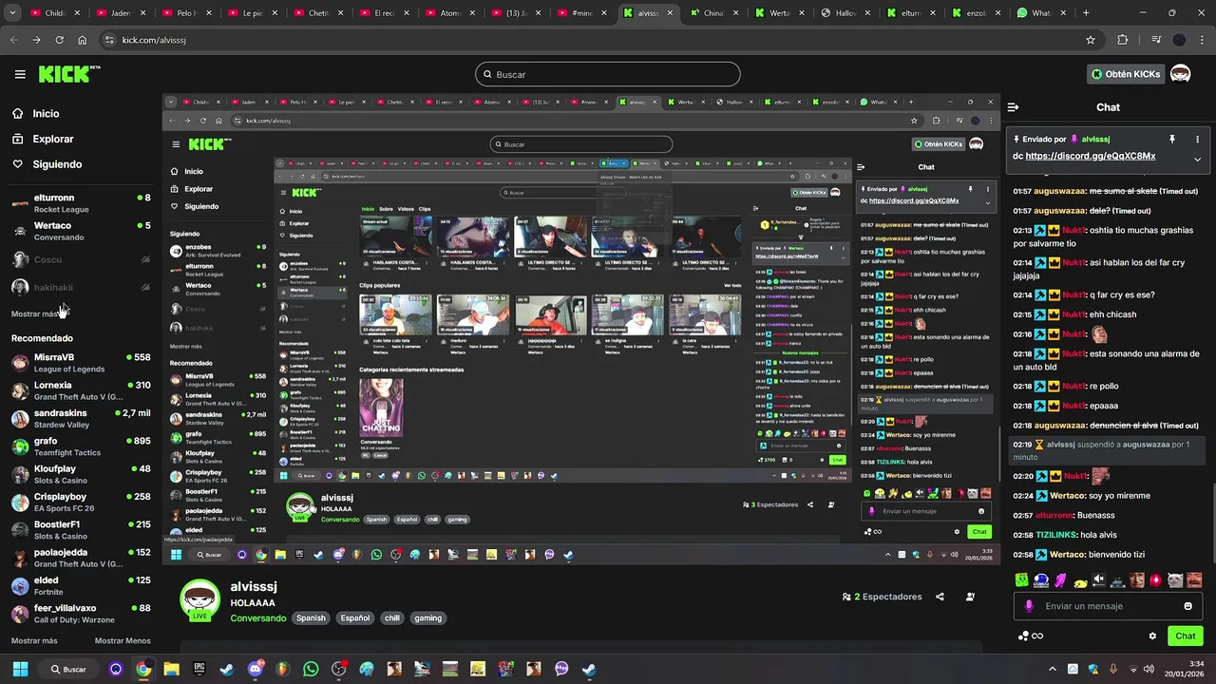Click the KICK beta logo
The width and height of the screenshot is (1216, 684).
click(x=69, y=74)
